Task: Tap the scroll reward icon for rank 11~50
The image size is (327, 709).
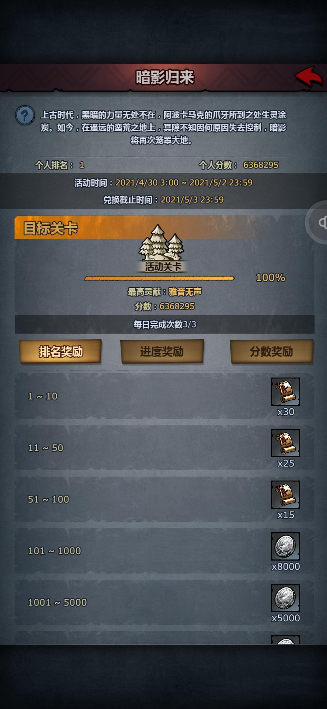Action: click(285, 443)
